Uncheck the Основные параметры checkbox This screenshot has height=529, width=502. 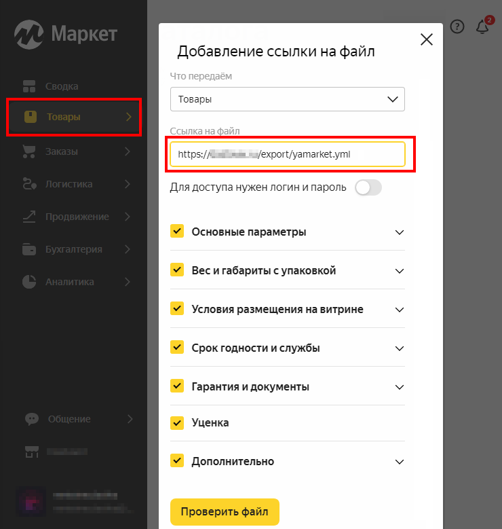click(177, 232)
